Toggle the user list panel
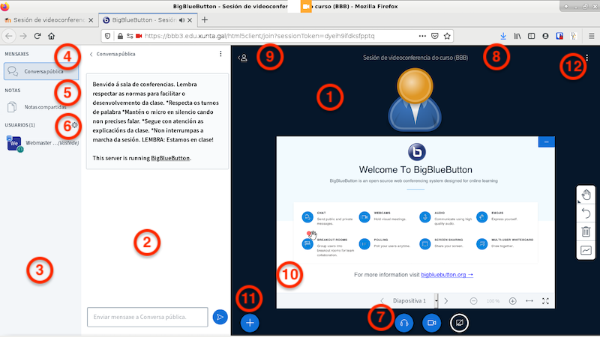 [243, 57]
